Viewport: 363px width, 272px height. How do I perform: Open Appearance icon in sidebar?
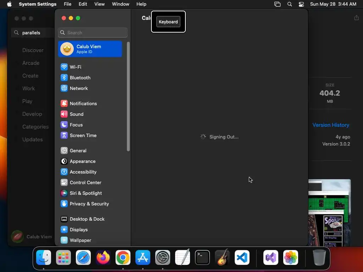tap(64, 161)
